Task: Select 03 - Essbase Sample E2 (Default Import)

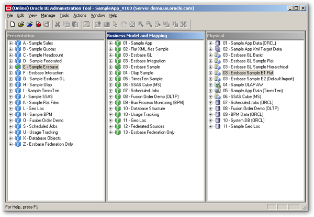Action: 259,79
